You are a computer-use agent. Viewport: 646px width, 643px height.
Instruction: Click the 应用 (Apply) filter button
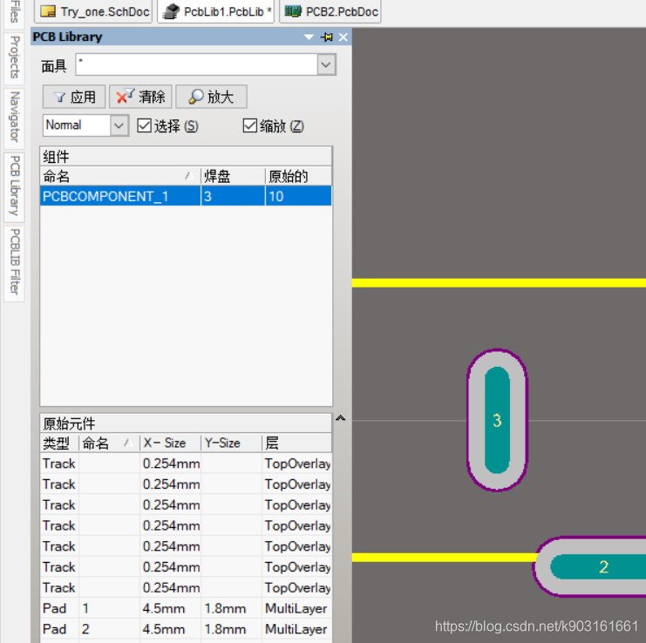pyautogui.click(x=74, y=97)
